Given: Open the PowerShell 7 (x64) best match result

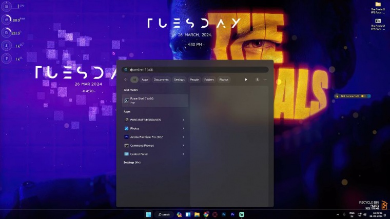Looking at the screenshot, I should tap(154, 101).
